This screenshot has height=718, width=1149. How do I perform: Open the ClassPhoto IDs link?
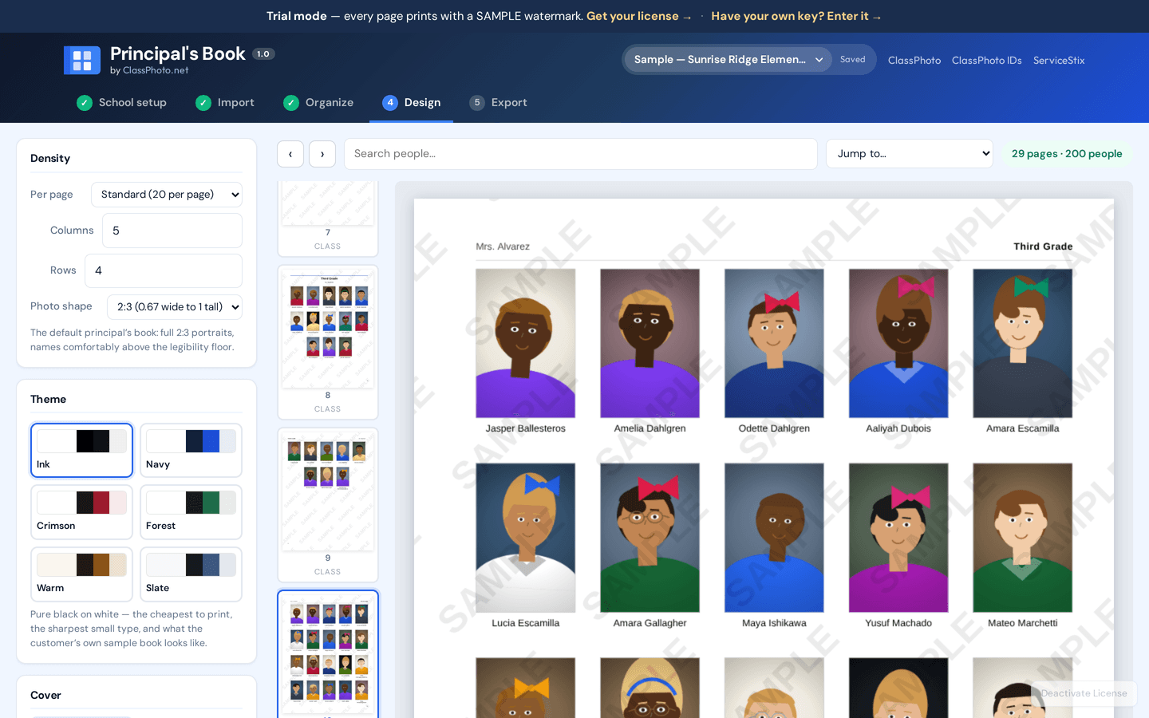pos(986,61)
